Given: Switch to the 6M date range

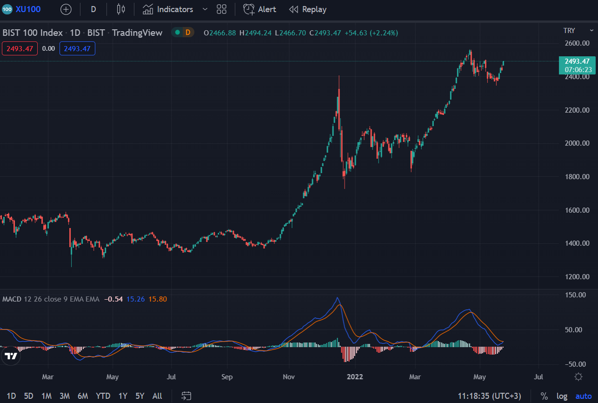Looking at the screenshot, I should click(83, 396).
